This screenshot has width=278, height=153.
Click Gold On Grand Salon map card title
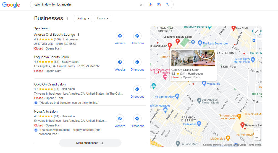[x=185, y=70]
